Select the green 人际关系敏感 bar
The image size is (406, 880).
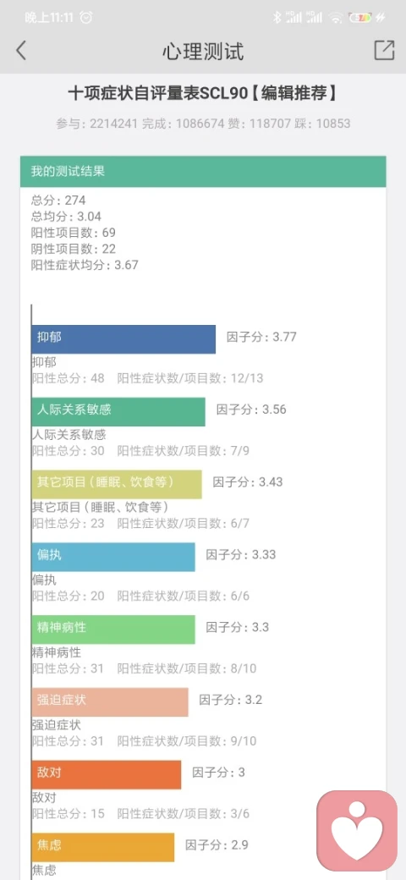(x=118, y=412)
